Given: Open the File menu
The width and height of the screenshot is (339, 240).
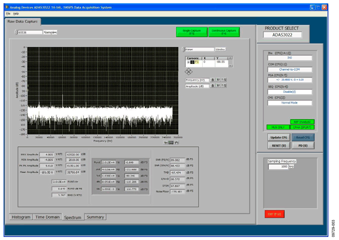Looking at the screenshot, I should (x=8, y=13).
